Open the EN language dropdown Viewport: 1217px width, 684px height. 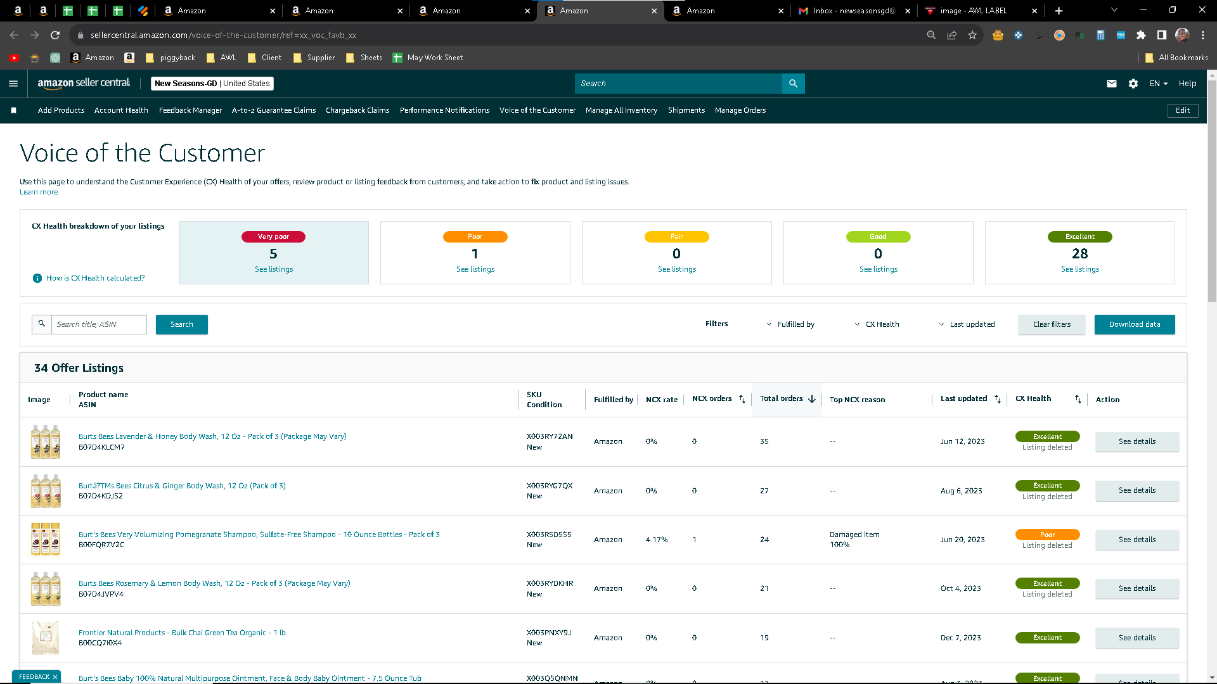point(1159,84)
